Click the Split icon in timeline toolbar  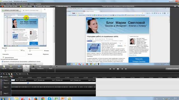pyautogui.click(x=14, y=74)
